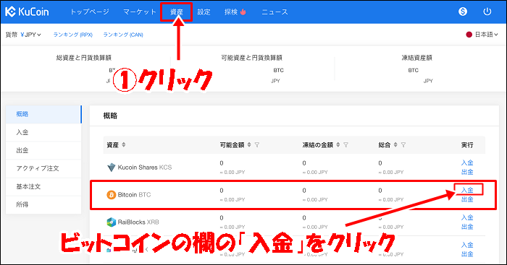The height and width of the screenshot is (265, 507).
Task: Click the 可能資産と円貨換算額 heading
Action: pos(251,58)
